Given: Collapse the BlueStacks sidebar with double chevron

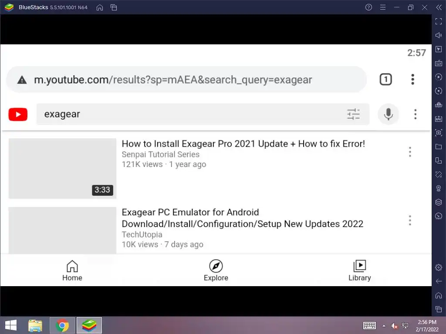Looking at the screenshot, I should (439, 7).
